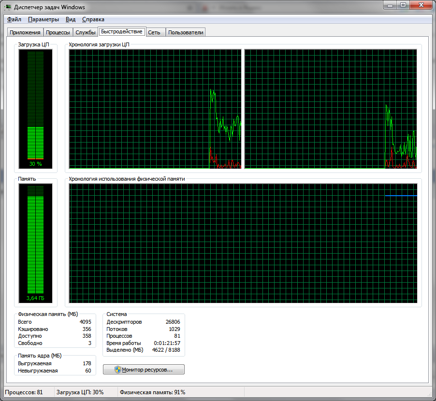436x401 pixels.
Task: Click the CPU load gauge showing 30 %
Action: [35, 109]
